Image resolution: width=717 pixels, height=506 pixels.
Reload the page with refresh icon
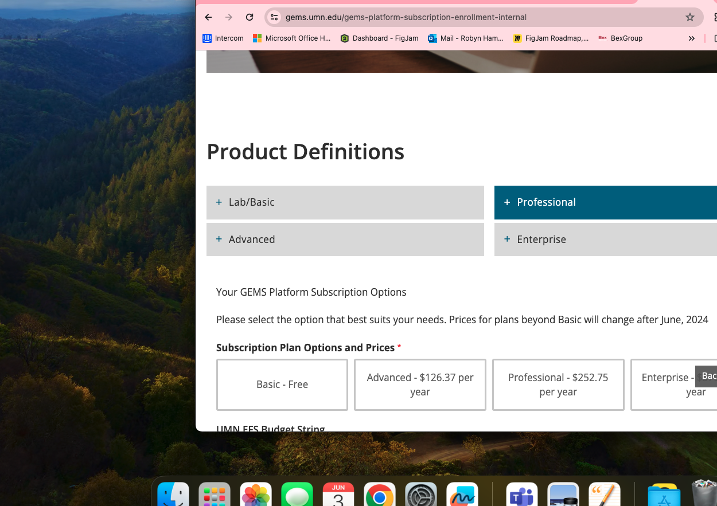pyautogui.click(x=250, y=17)
